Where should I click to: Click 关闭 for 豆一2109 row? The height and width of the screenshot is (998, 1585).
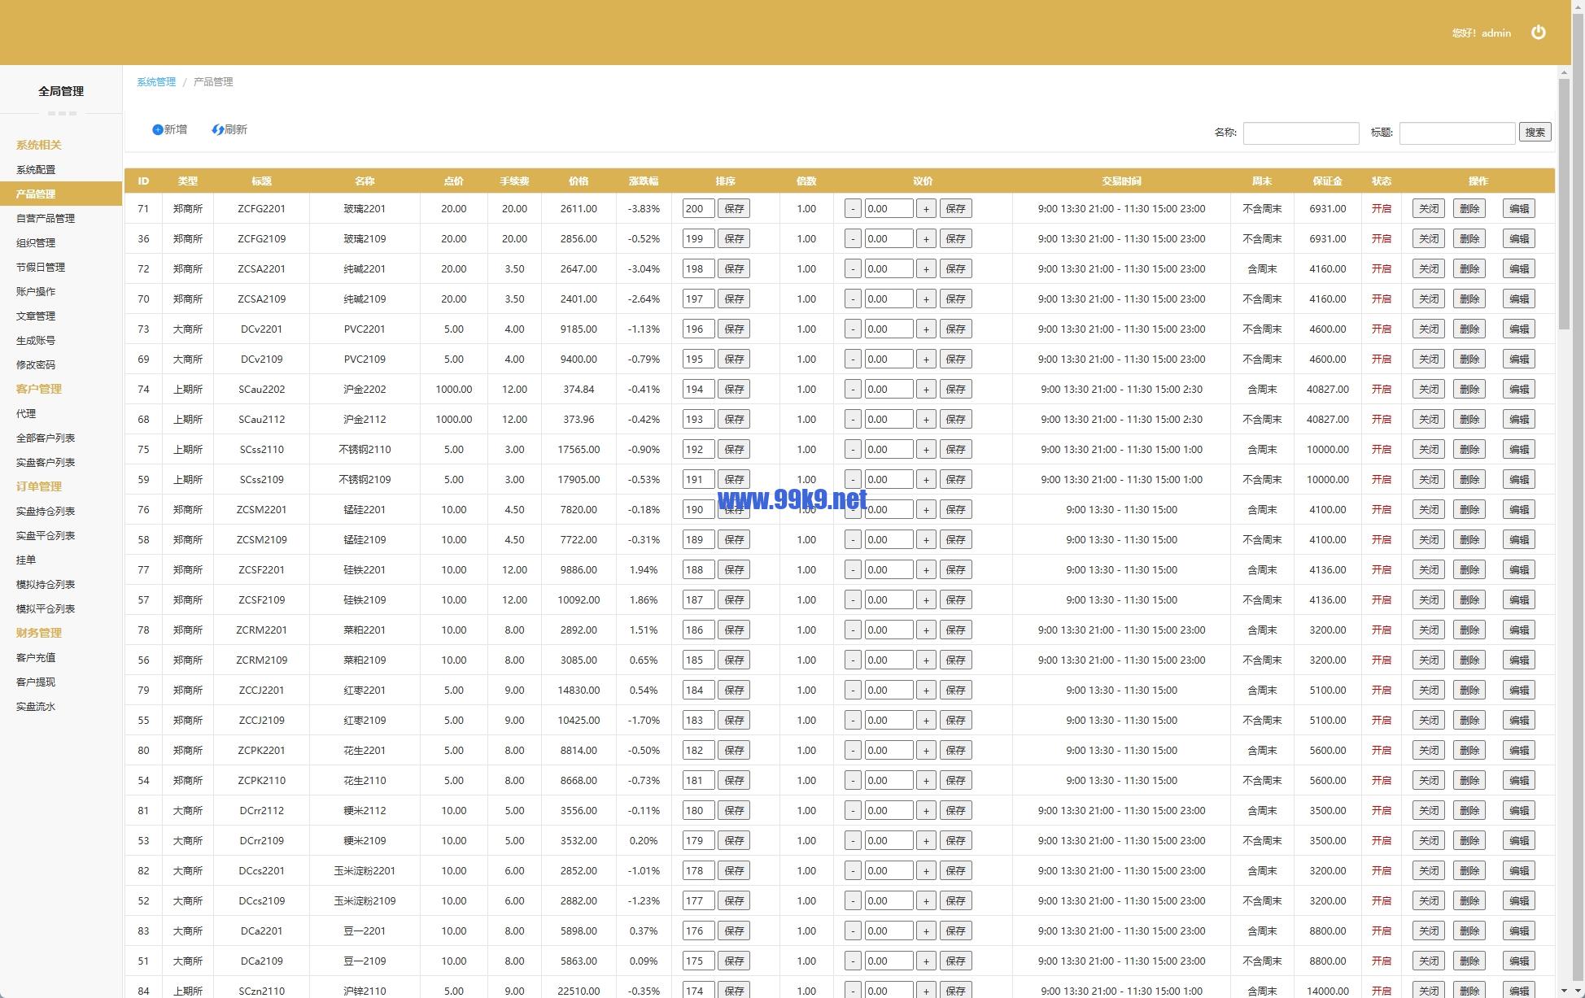[1428, 961]
